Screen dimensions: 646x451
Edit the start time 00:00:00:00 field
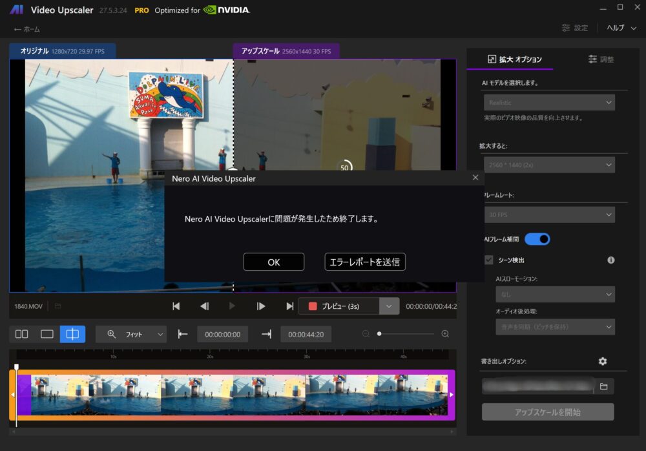coord(222,334)
